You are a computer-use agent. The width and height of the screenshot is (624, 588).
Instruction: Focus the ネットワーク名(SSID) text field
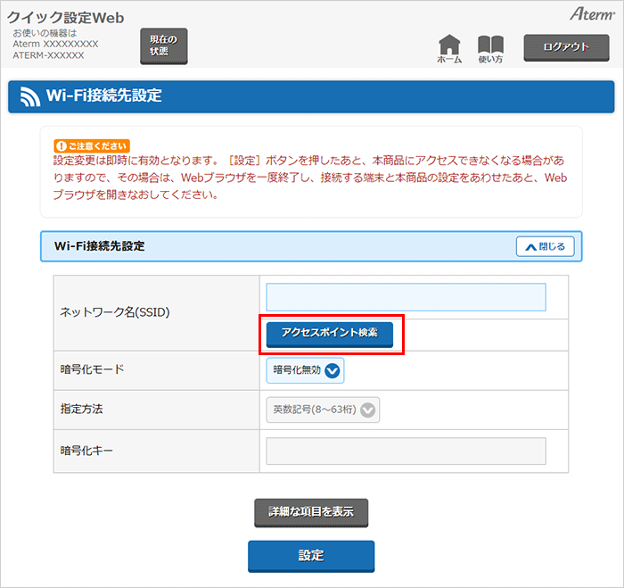tap(406, 297)
